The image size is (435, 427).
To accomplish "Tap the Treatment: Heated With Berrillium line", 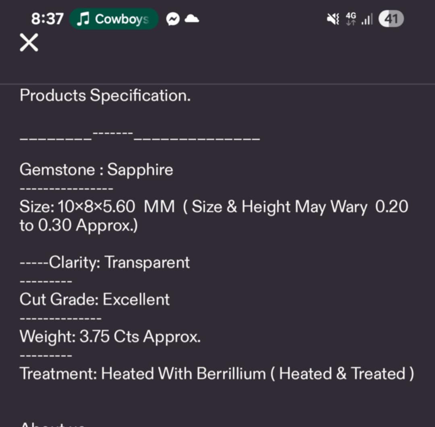I will 143,374.
